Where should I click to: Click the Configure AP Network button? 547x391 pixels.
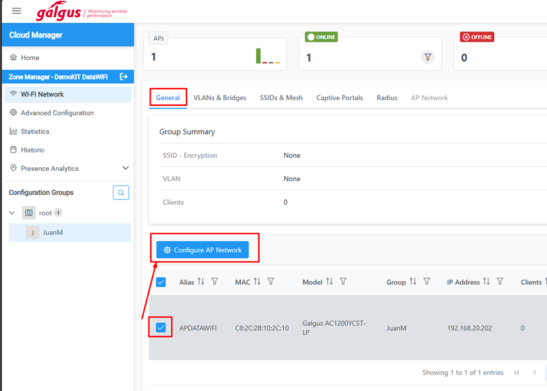pos(203,250)
